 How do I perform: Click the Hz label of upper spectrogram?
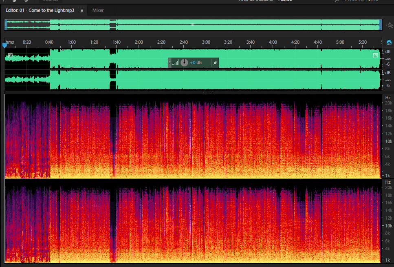click(x=388, y=98)
